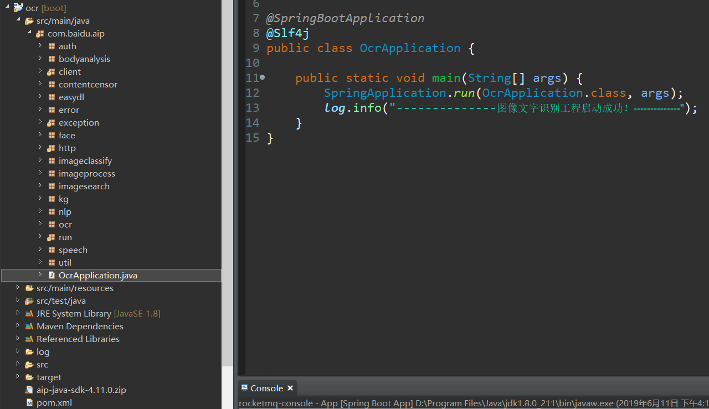Image resolution: width=709 pixels, height=409 pixels.
Task: Expand the src folder
Action: tap(18, 364)
